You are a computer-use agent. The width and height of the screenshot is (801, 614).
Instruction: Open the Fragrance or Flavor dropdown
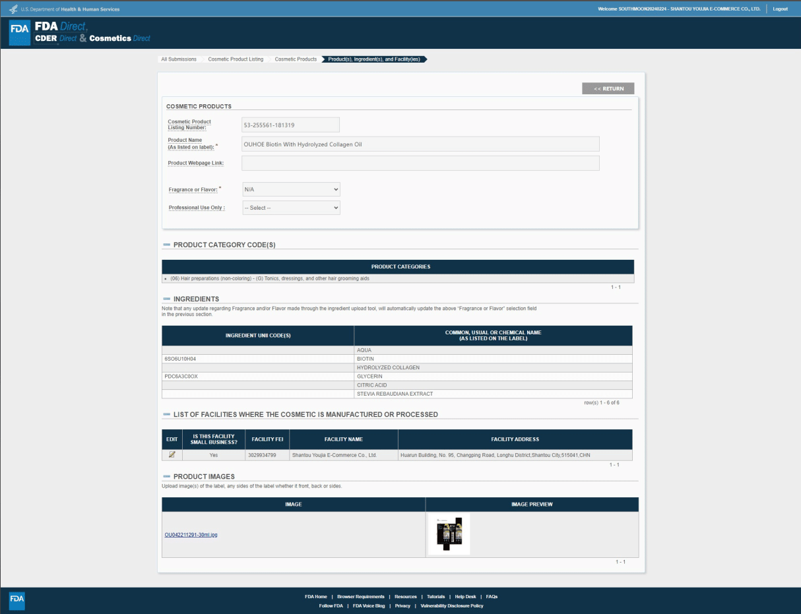pos(291,189)
